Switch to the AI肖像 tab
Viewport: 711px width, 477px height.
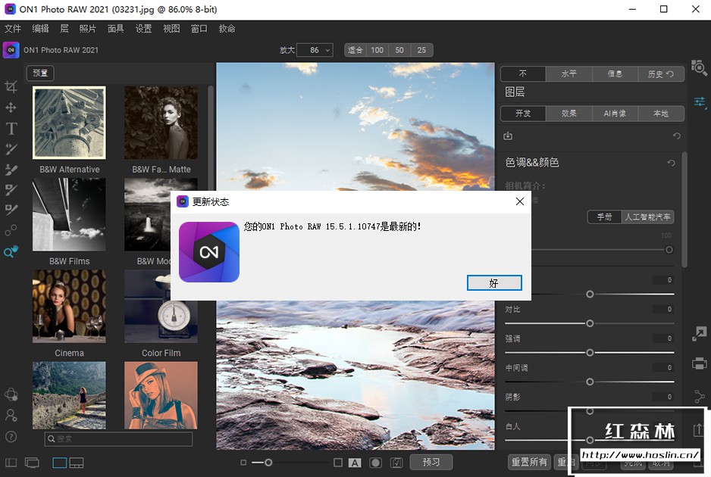[615, 114]
